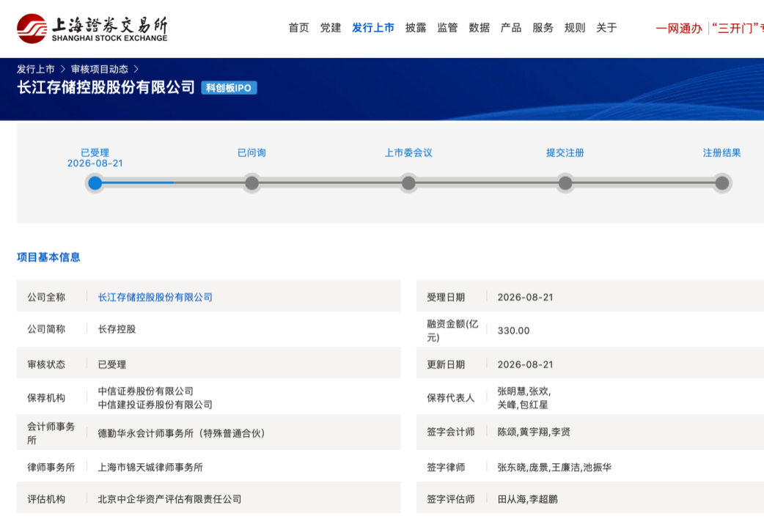Open the 党建 menu item
764x527 pixels.
331,28
